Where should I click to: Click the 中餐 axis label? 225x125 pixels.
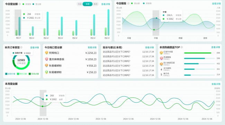coord(156,38)
